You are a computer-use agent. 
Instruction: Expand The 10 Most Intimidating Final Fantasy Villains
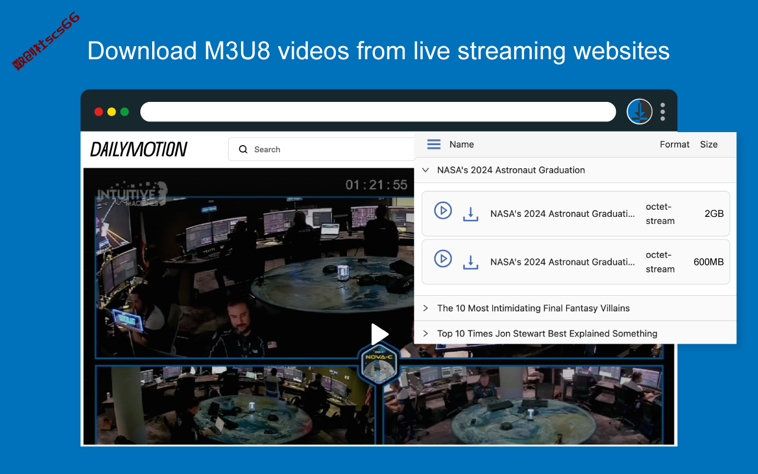pos(425,308)
